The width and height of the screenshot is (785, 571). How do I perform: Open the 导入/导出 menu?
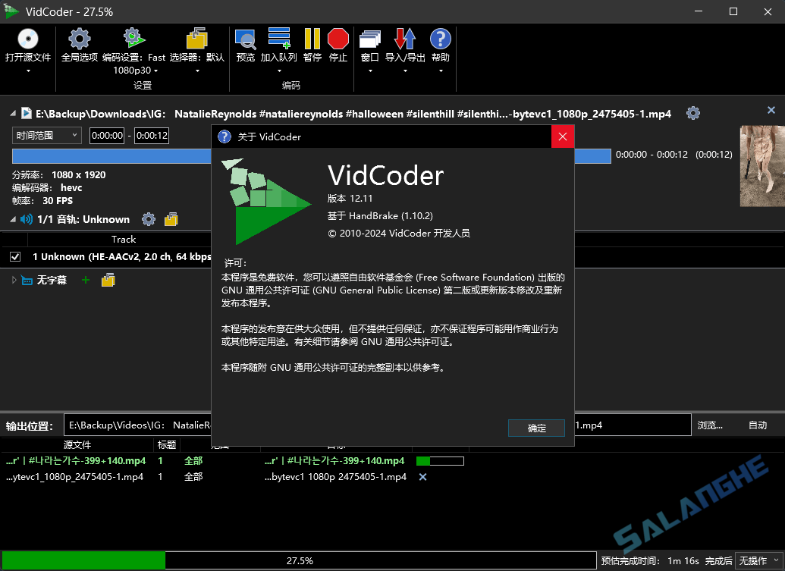pos(405,45)
